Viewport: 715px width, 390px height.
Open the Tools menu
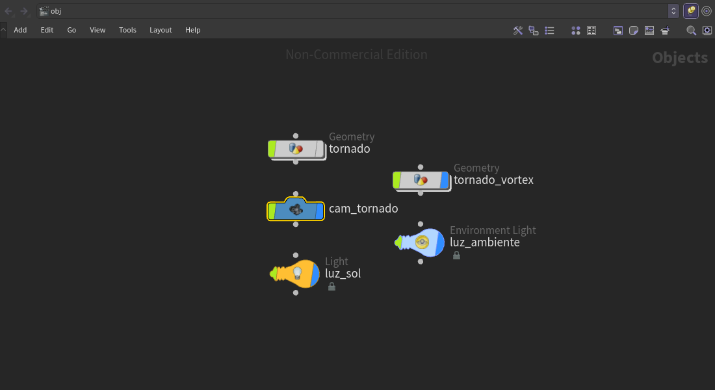tap(127, 30)
